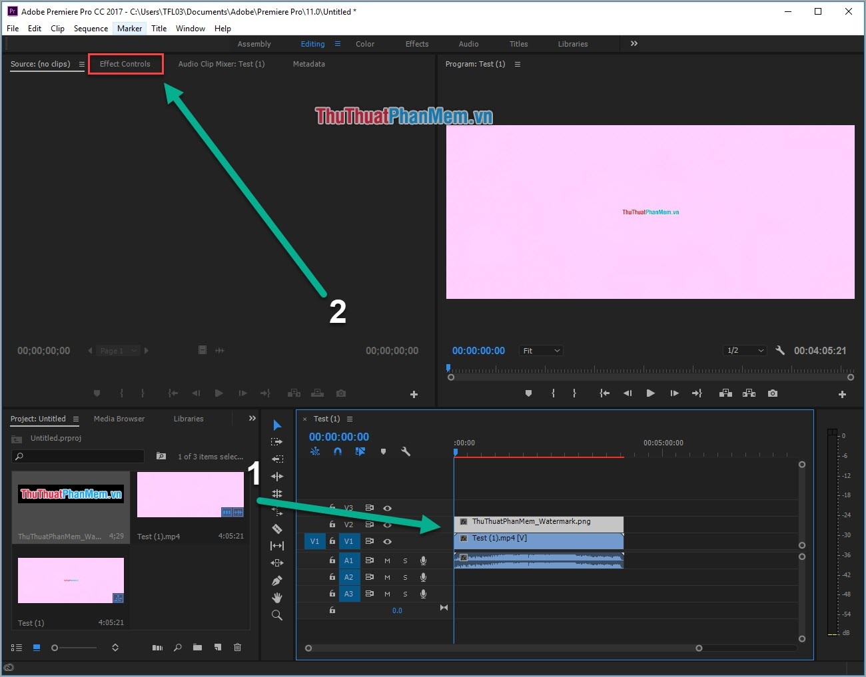Select the Test (1).mp4 thumbnail
The height and width of the screenshot is (677, 866).
click(x=190, y=494)
